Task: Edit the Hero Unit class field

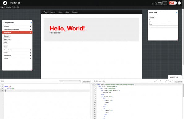Action: coord(164,26)
